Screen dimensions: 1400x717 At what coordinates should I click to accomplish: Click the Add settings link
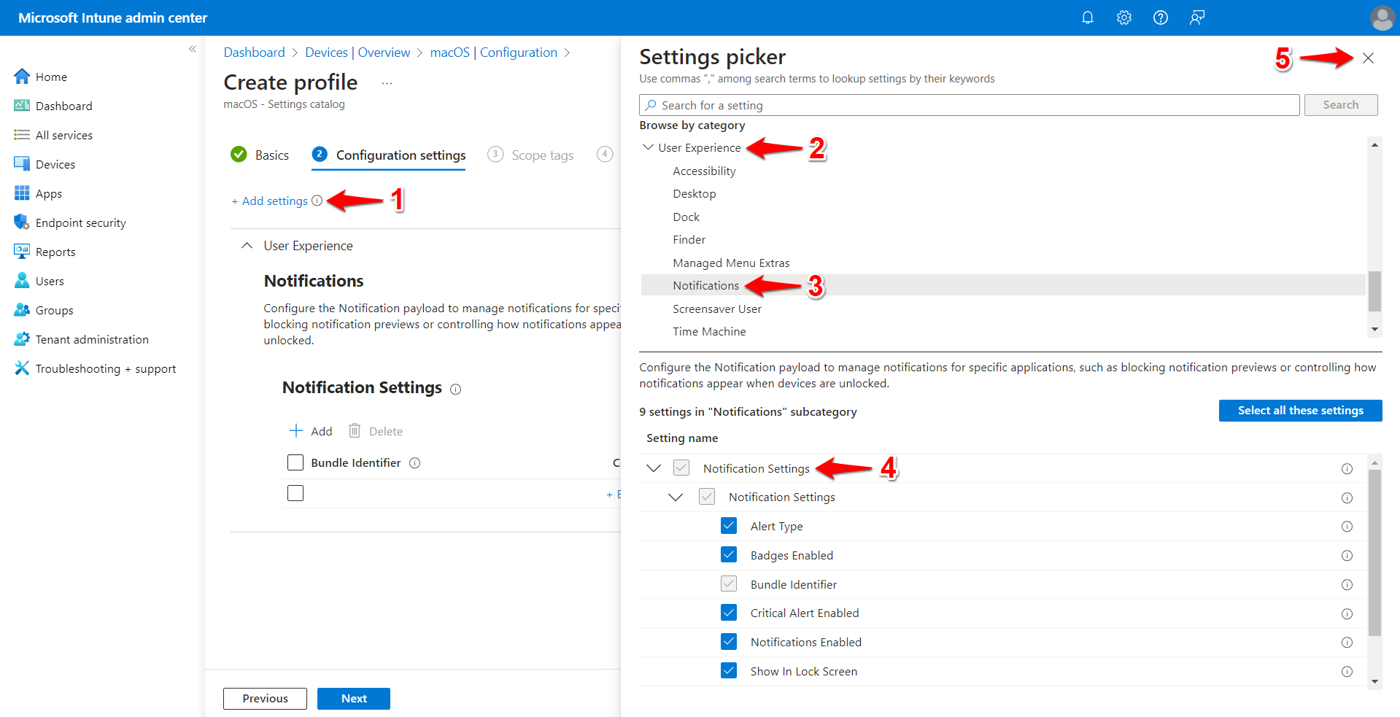pos(269,201)
